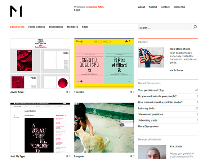Viewport: 209px width, 159px height.
Task: Open the Shop menu item
Action: (85, 27)
